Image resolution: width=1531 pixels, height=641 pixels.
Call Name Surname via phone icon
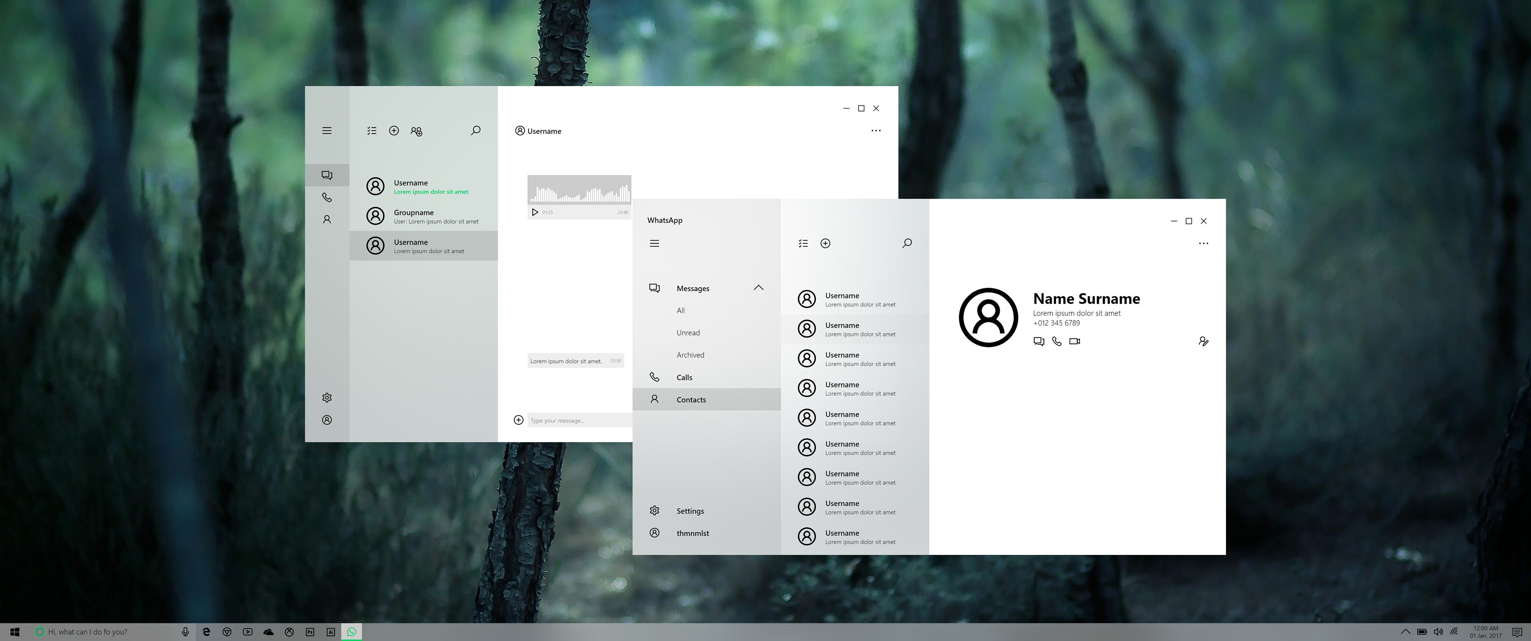1057,341
